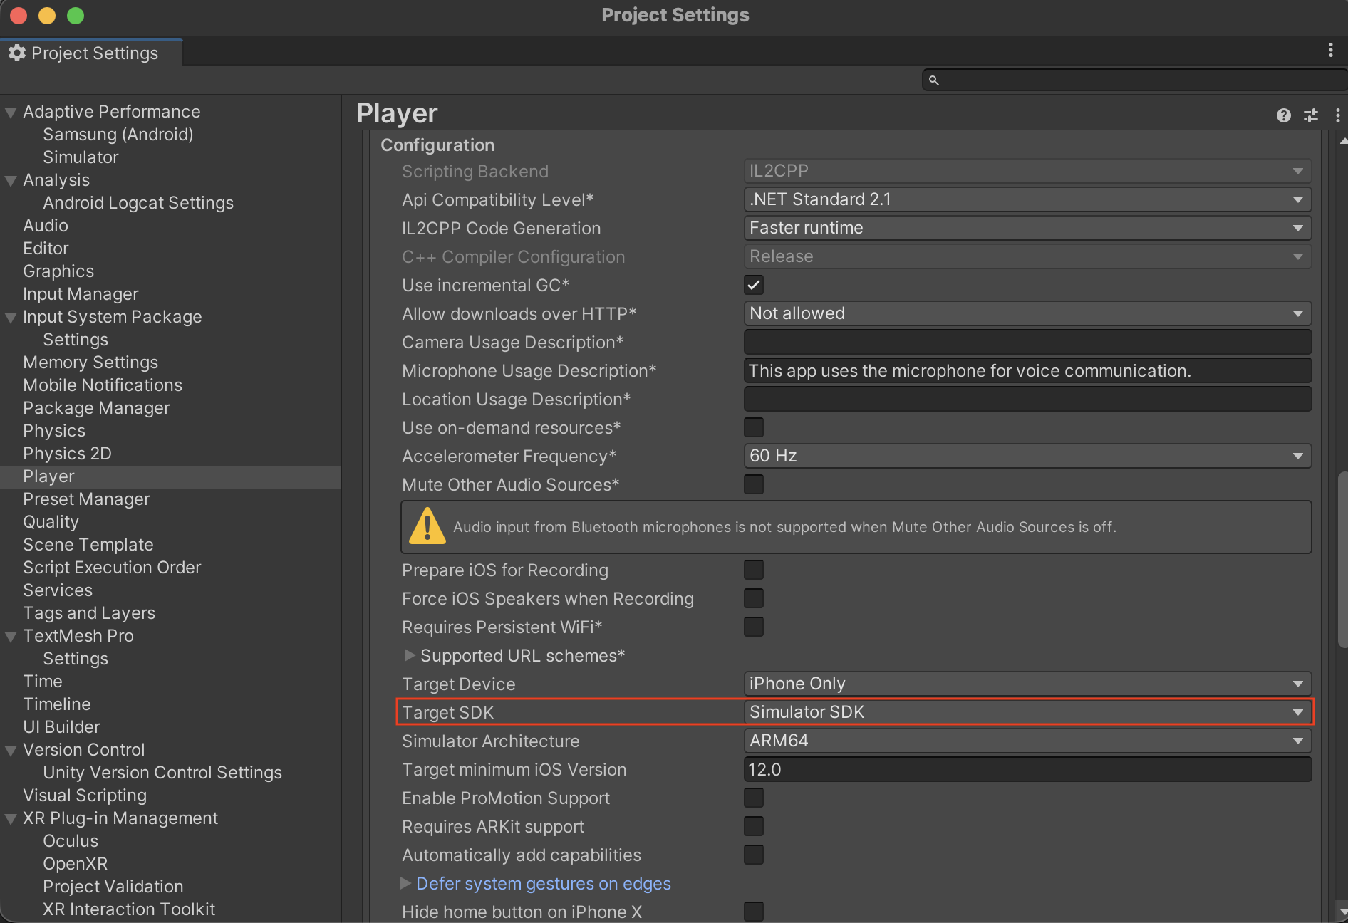Collapse the XR Plug-in Management section
Screen dimensions: 1348x923
click(10, 818)
